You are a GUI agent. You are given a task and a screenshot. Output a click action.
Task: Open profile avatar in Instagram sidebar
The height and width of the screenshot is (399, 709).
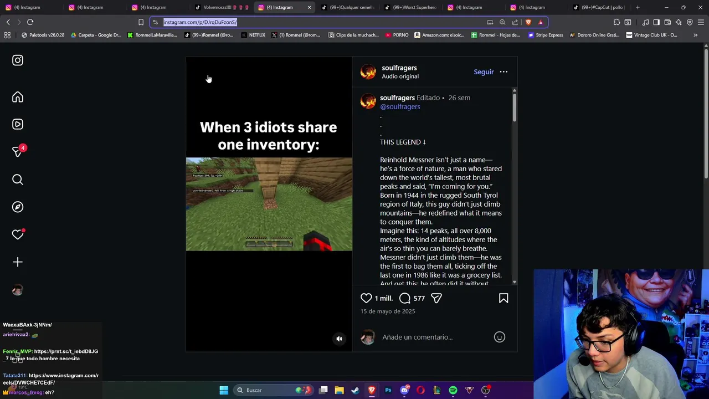click(18, 290)
